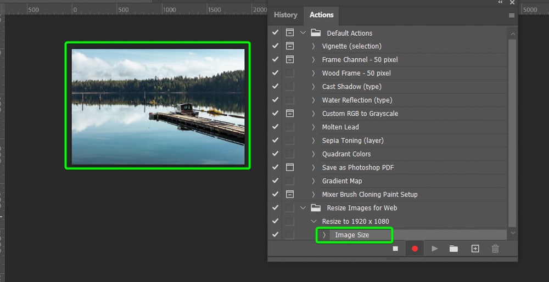The width and height of the screenshot is (549, 282).
Task: Click the Actions panel vertical scrollbar
Action: pyautogui.click(x=512, y=133)
